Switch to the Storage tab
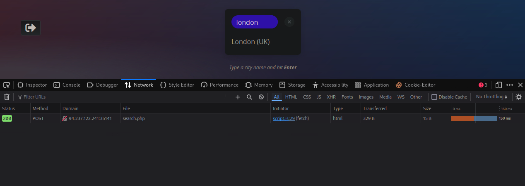 tap(292, 85)
